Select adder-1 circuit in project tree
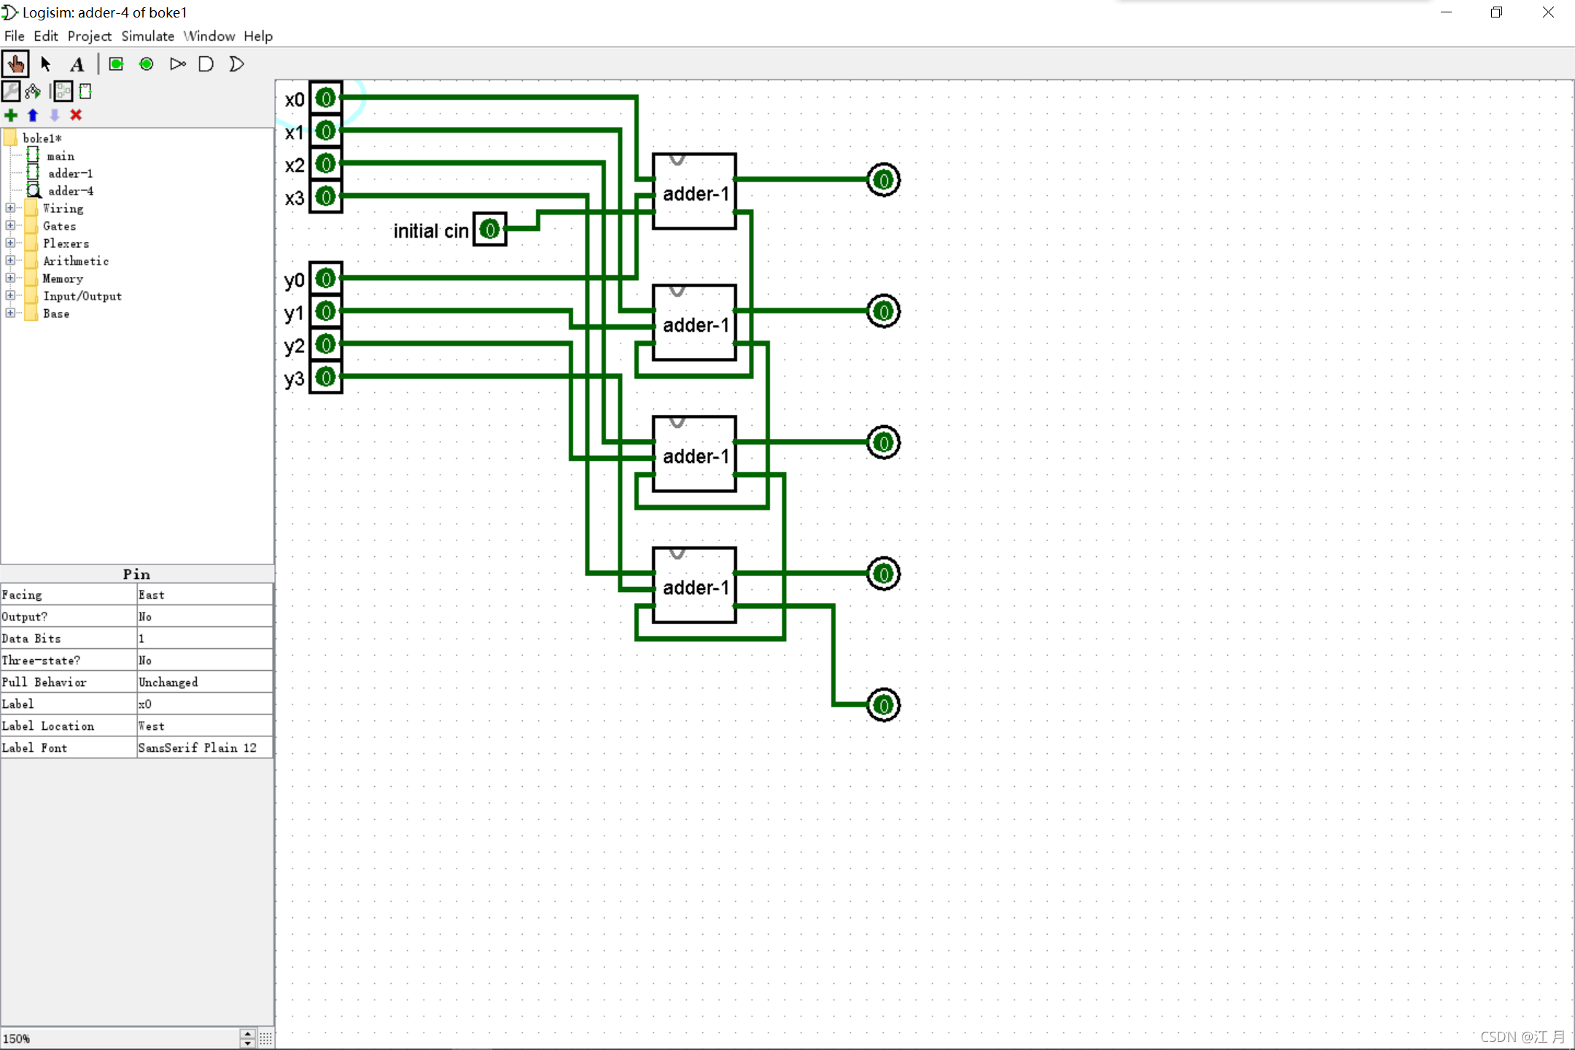Viewport: 1575px width, 1050px height. coord(70,174)
